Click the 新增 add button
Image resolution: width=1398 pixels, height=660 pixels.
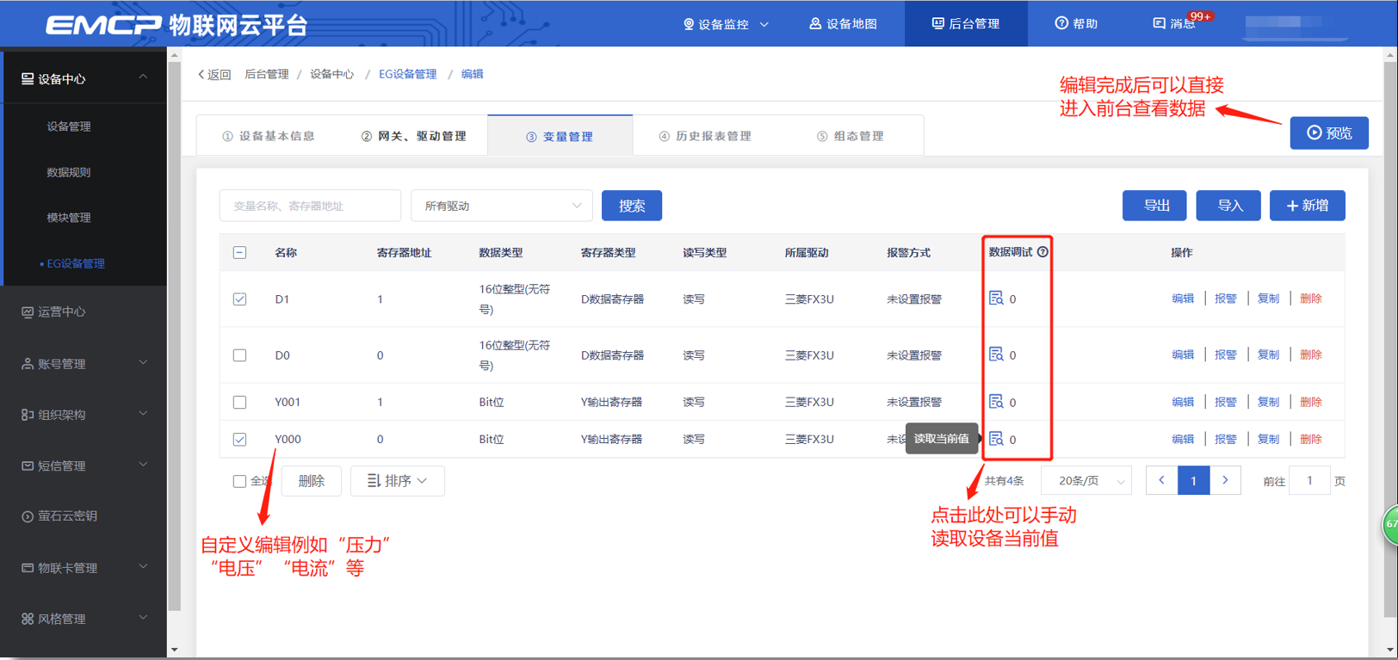pos(1308,206)
